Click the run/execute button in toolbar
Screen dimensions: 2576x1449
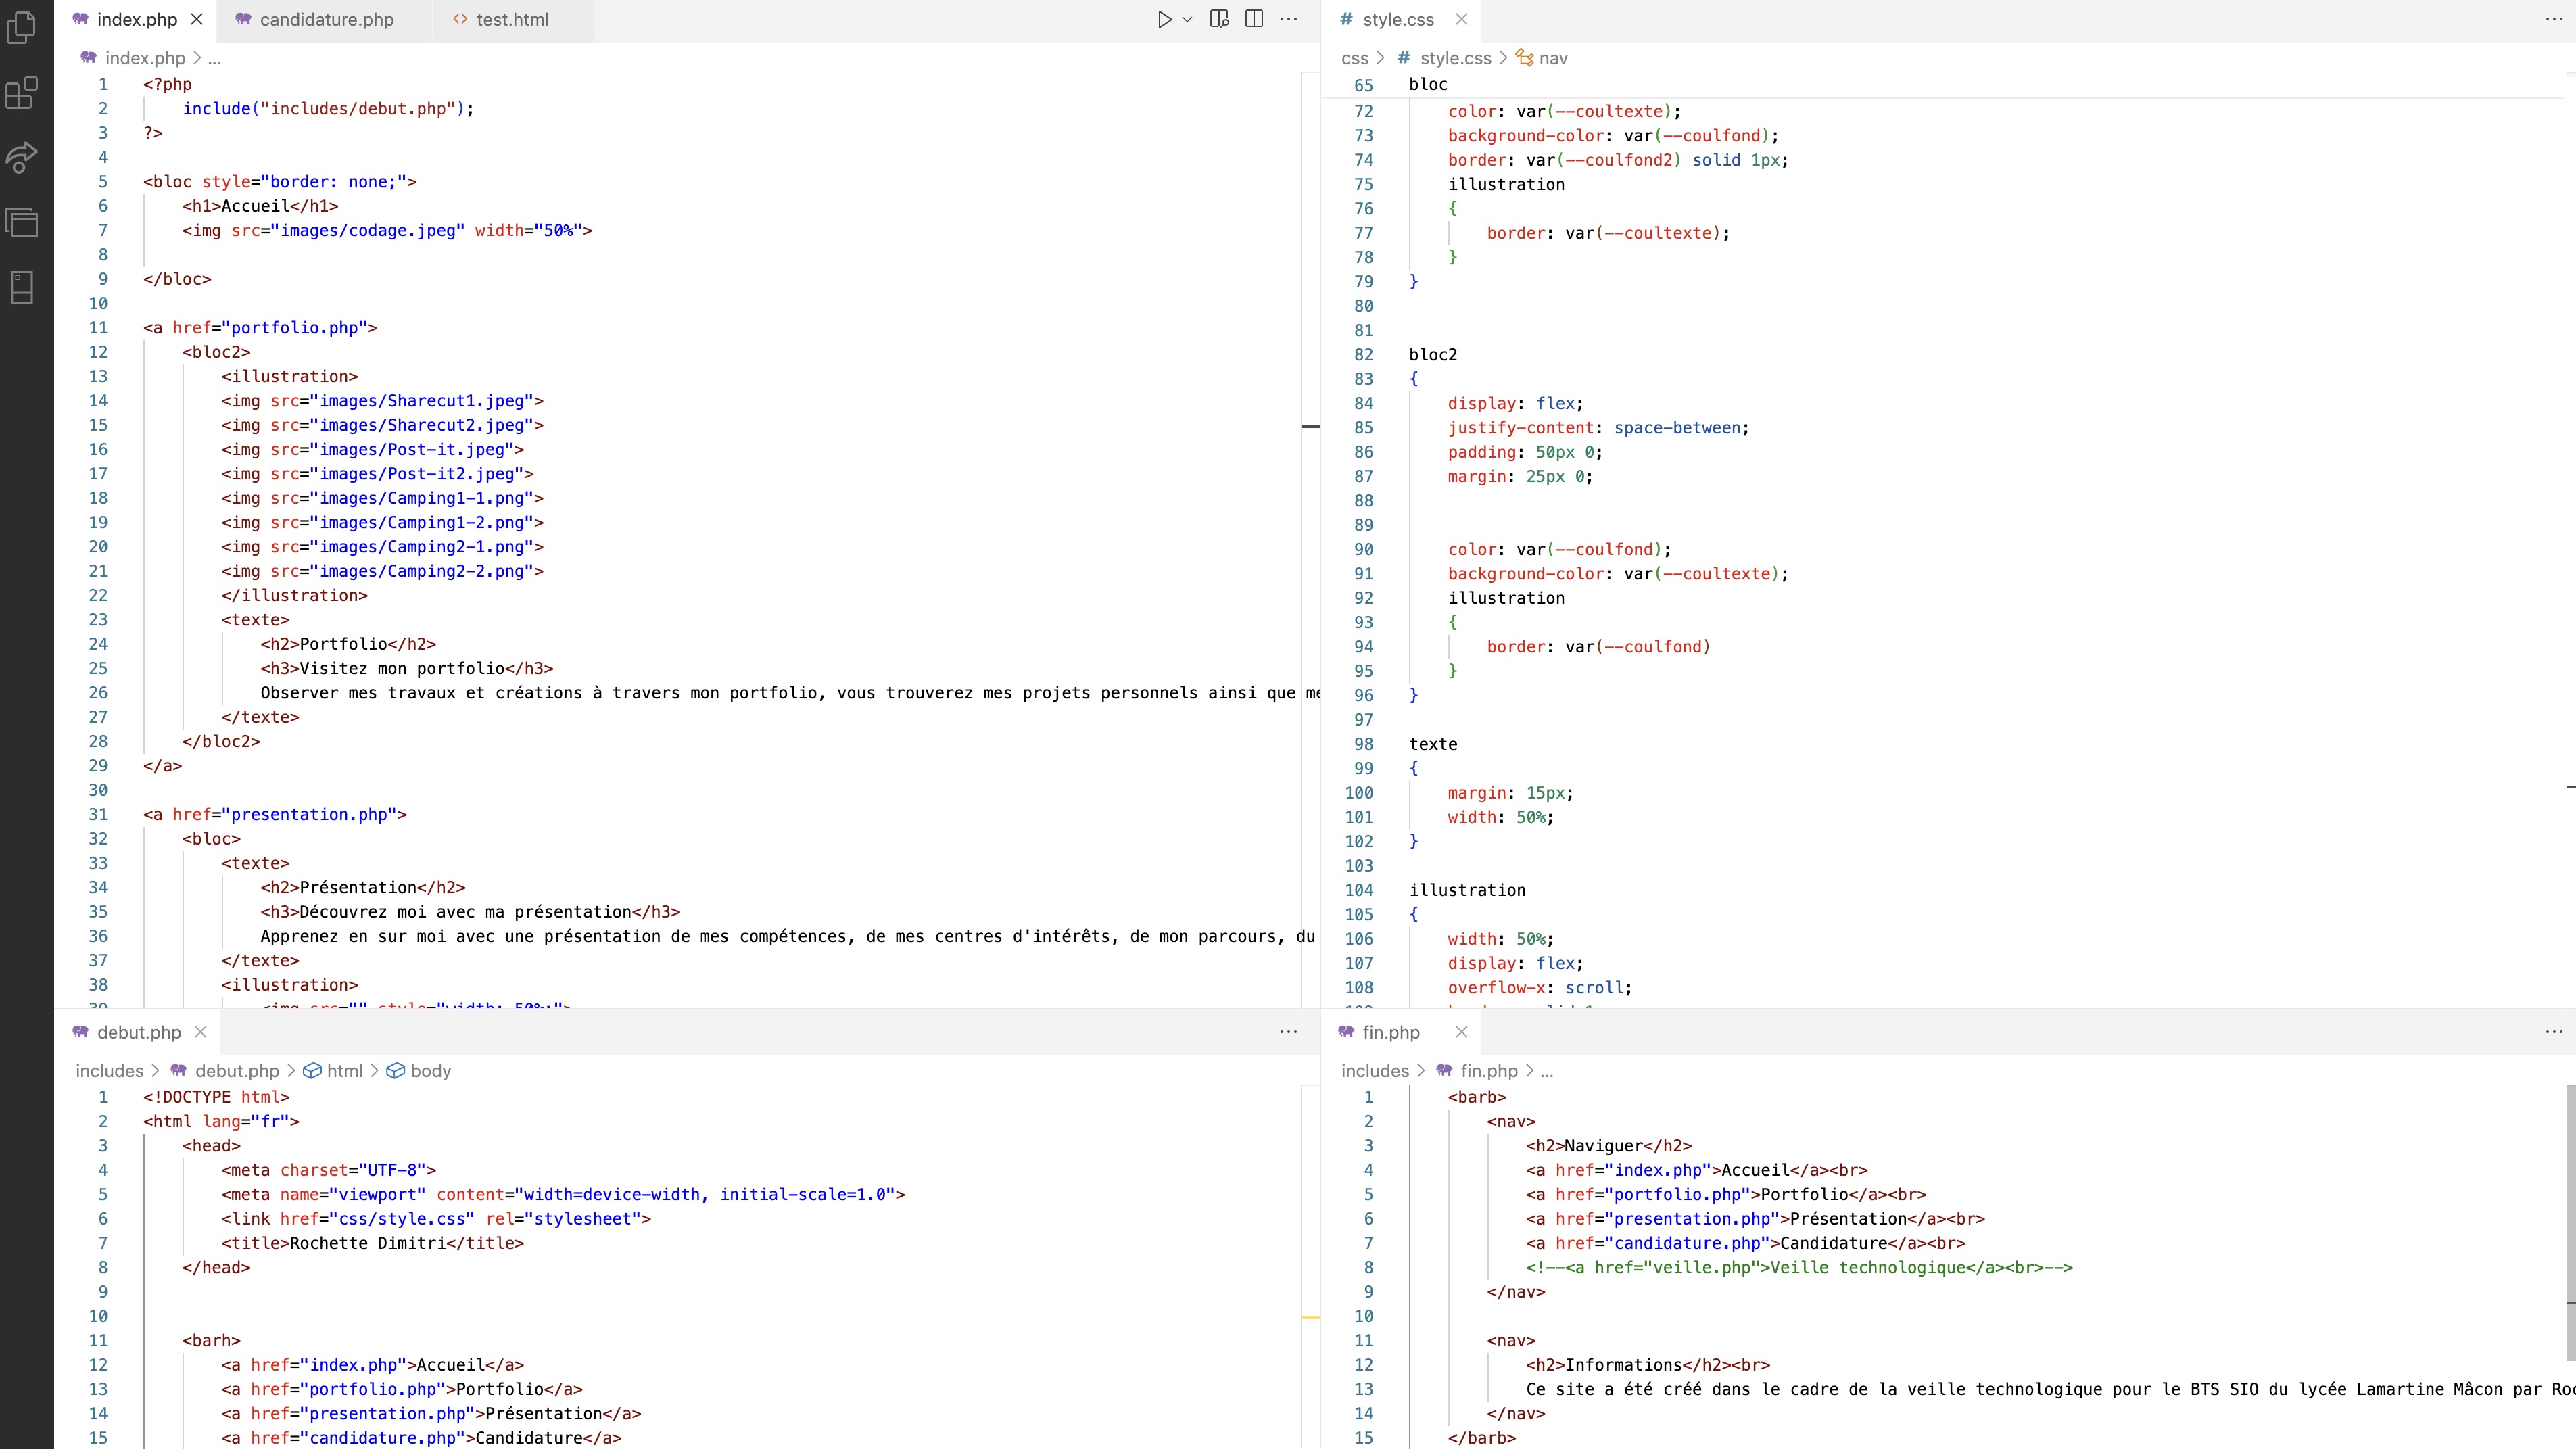click(x=1162, y=20)
